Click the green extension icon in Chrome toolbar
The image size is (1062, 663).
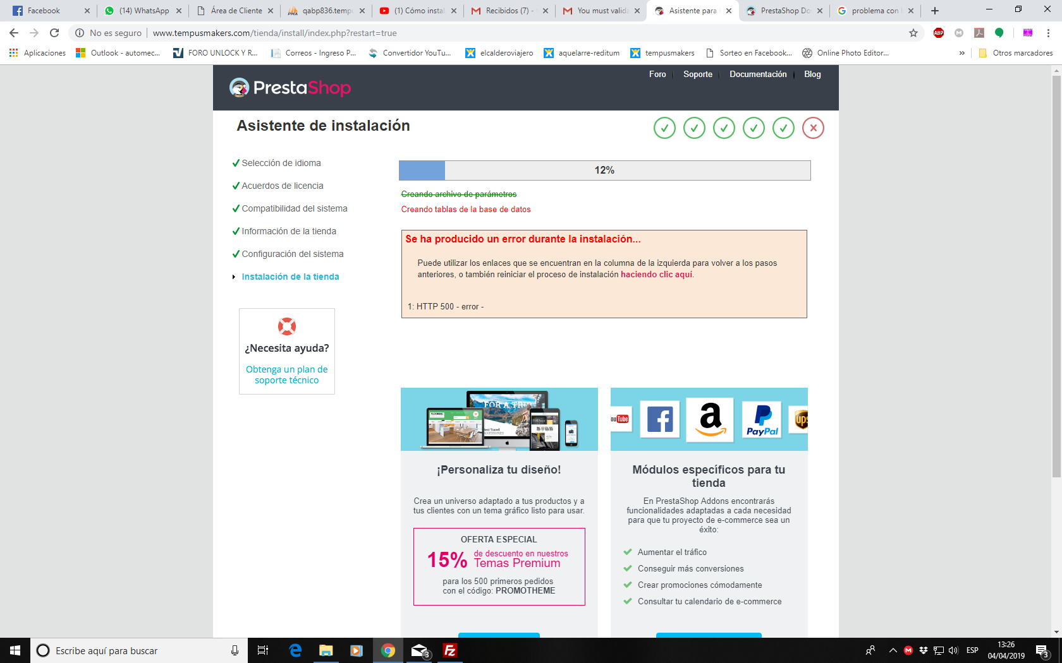click(999, 33)
